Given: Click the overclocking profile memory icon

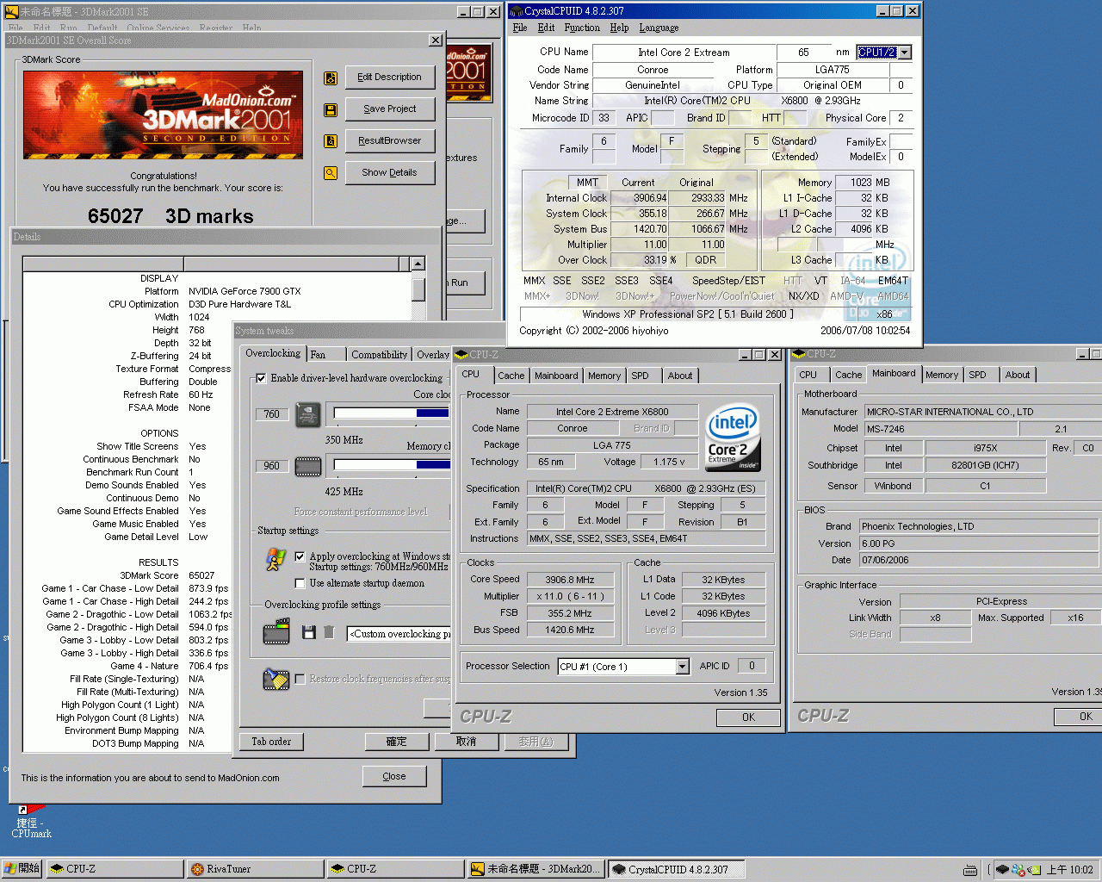Looking at the screenshot, I should click(x=276, y=632).
